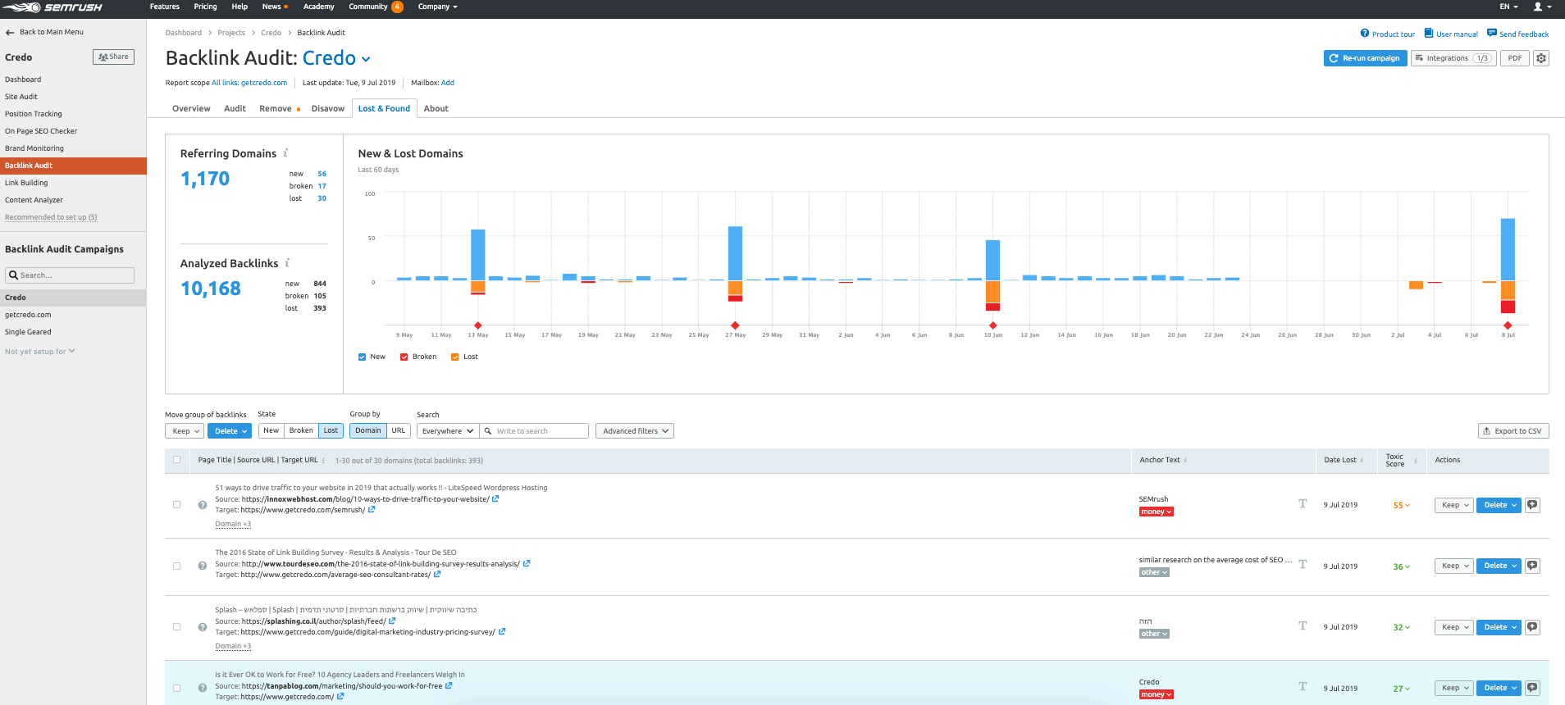1565x705 pixels.
Task: Click the Referring Domains info icon
Action: (x=285, y=153)
